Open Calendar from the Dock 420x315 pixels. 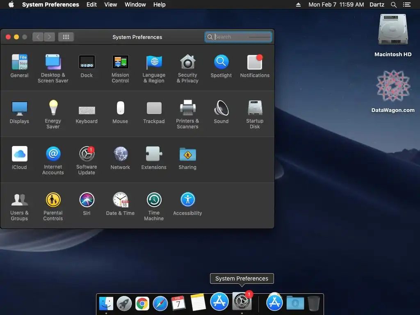click(178, 303)
